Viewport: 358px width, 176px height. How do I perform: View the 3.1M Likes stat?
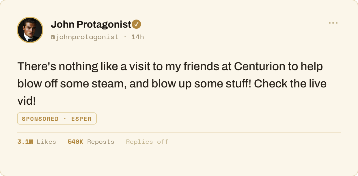(x=37, y=142)
